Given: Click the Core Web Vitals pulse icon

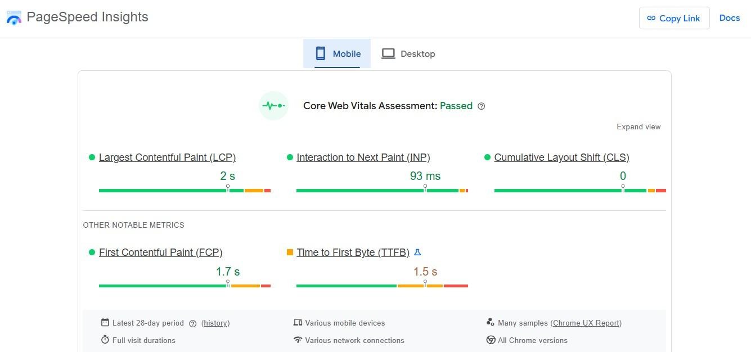Looking at the screenshot, I should [x=273, y=106].
